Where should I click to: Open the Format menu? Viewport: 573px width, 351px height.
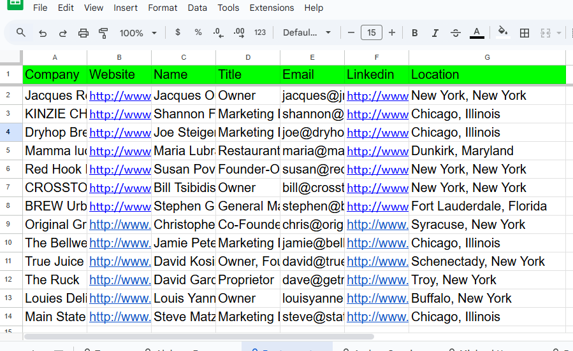click(x=163, y=8)
